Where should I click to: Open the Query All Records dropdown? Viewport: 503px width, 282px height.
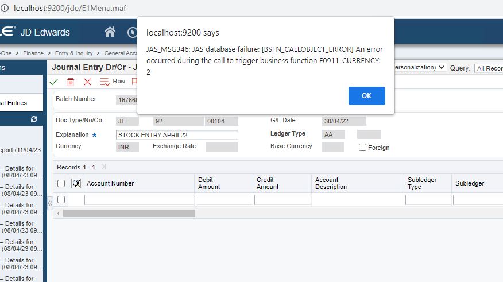pos(489,68)
